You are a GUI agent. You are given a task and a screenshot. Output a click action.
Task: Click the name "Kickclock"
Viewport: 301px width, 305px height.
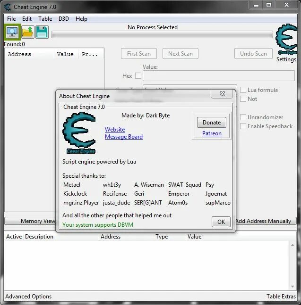[75, 194]
